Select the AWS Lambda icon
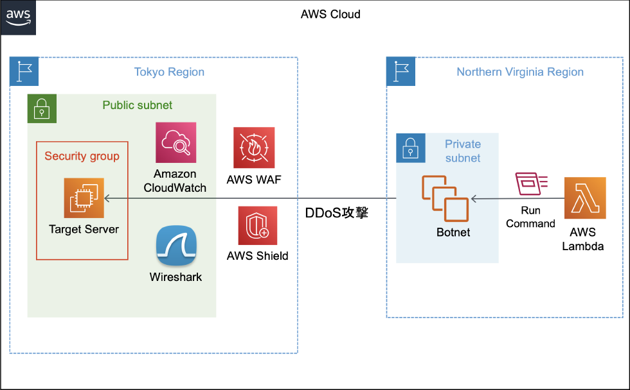 (x=585, y=198)
